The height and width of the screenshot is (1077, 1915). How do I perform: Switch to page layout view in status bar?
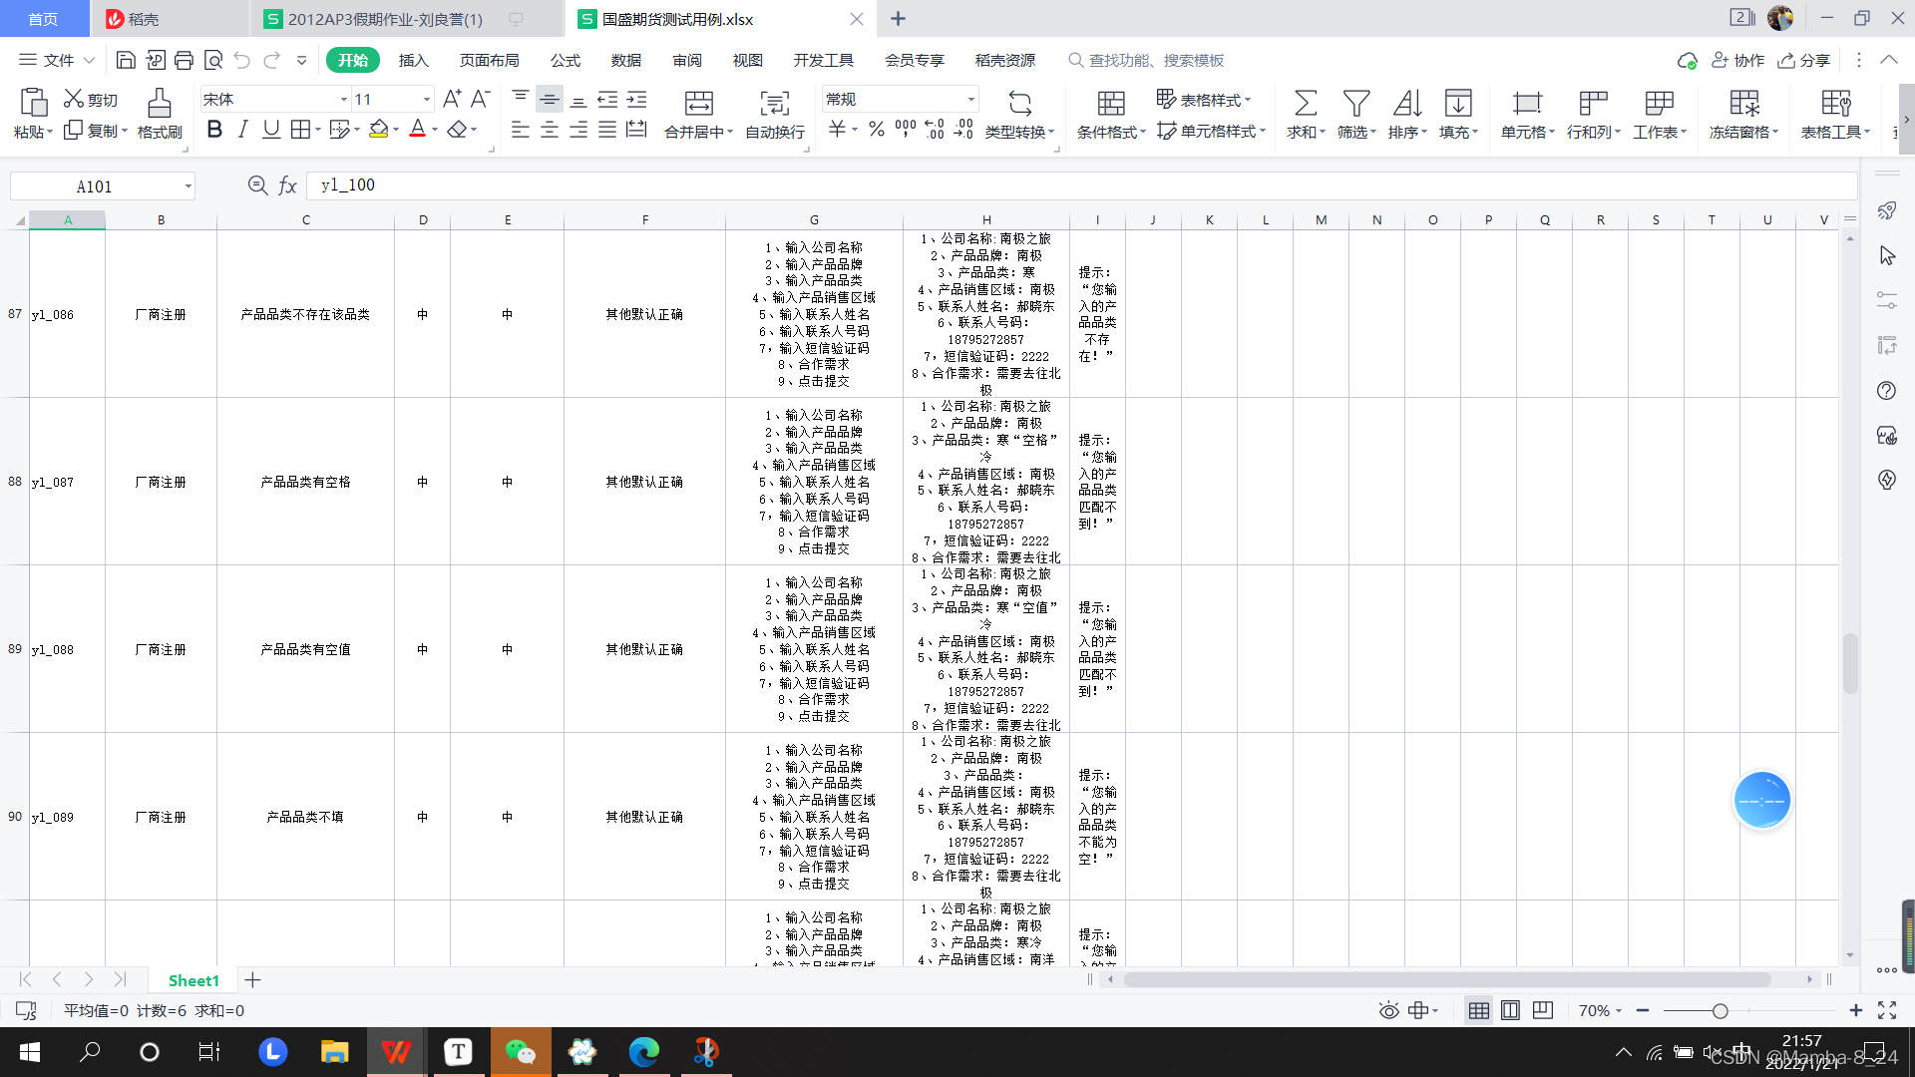pyautogui.click(x=1510, y=1011)
